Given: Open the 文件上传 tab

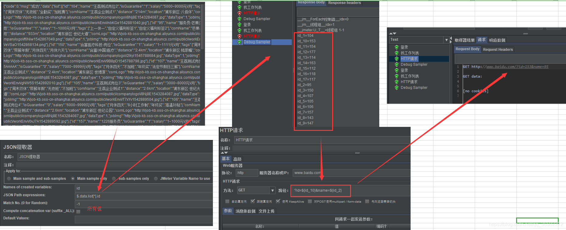Looking at the screenshot, I should tap(266, 211).
